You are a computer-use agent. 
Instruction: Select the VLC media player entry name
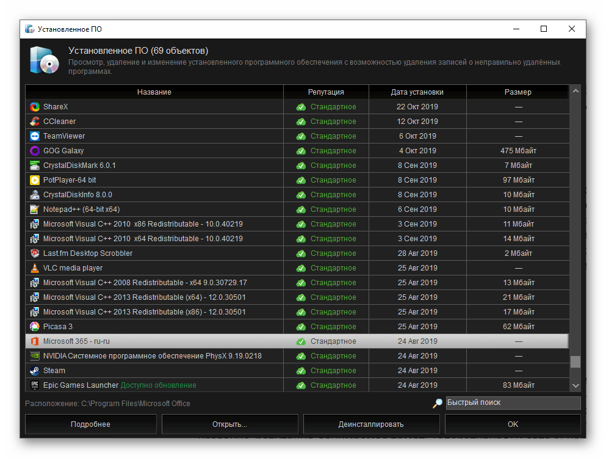[x=73, y=268]
